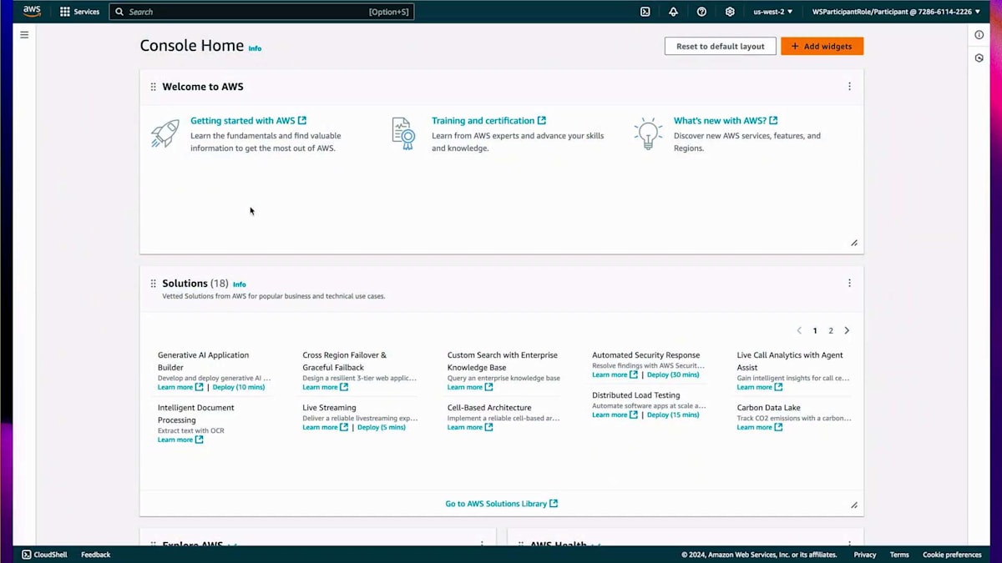Image resolution: width=1002 pixels, height=563 pixels.
Task: Click Deploy (10 mins) for Generative AI Builder
Action: [239, 387]
